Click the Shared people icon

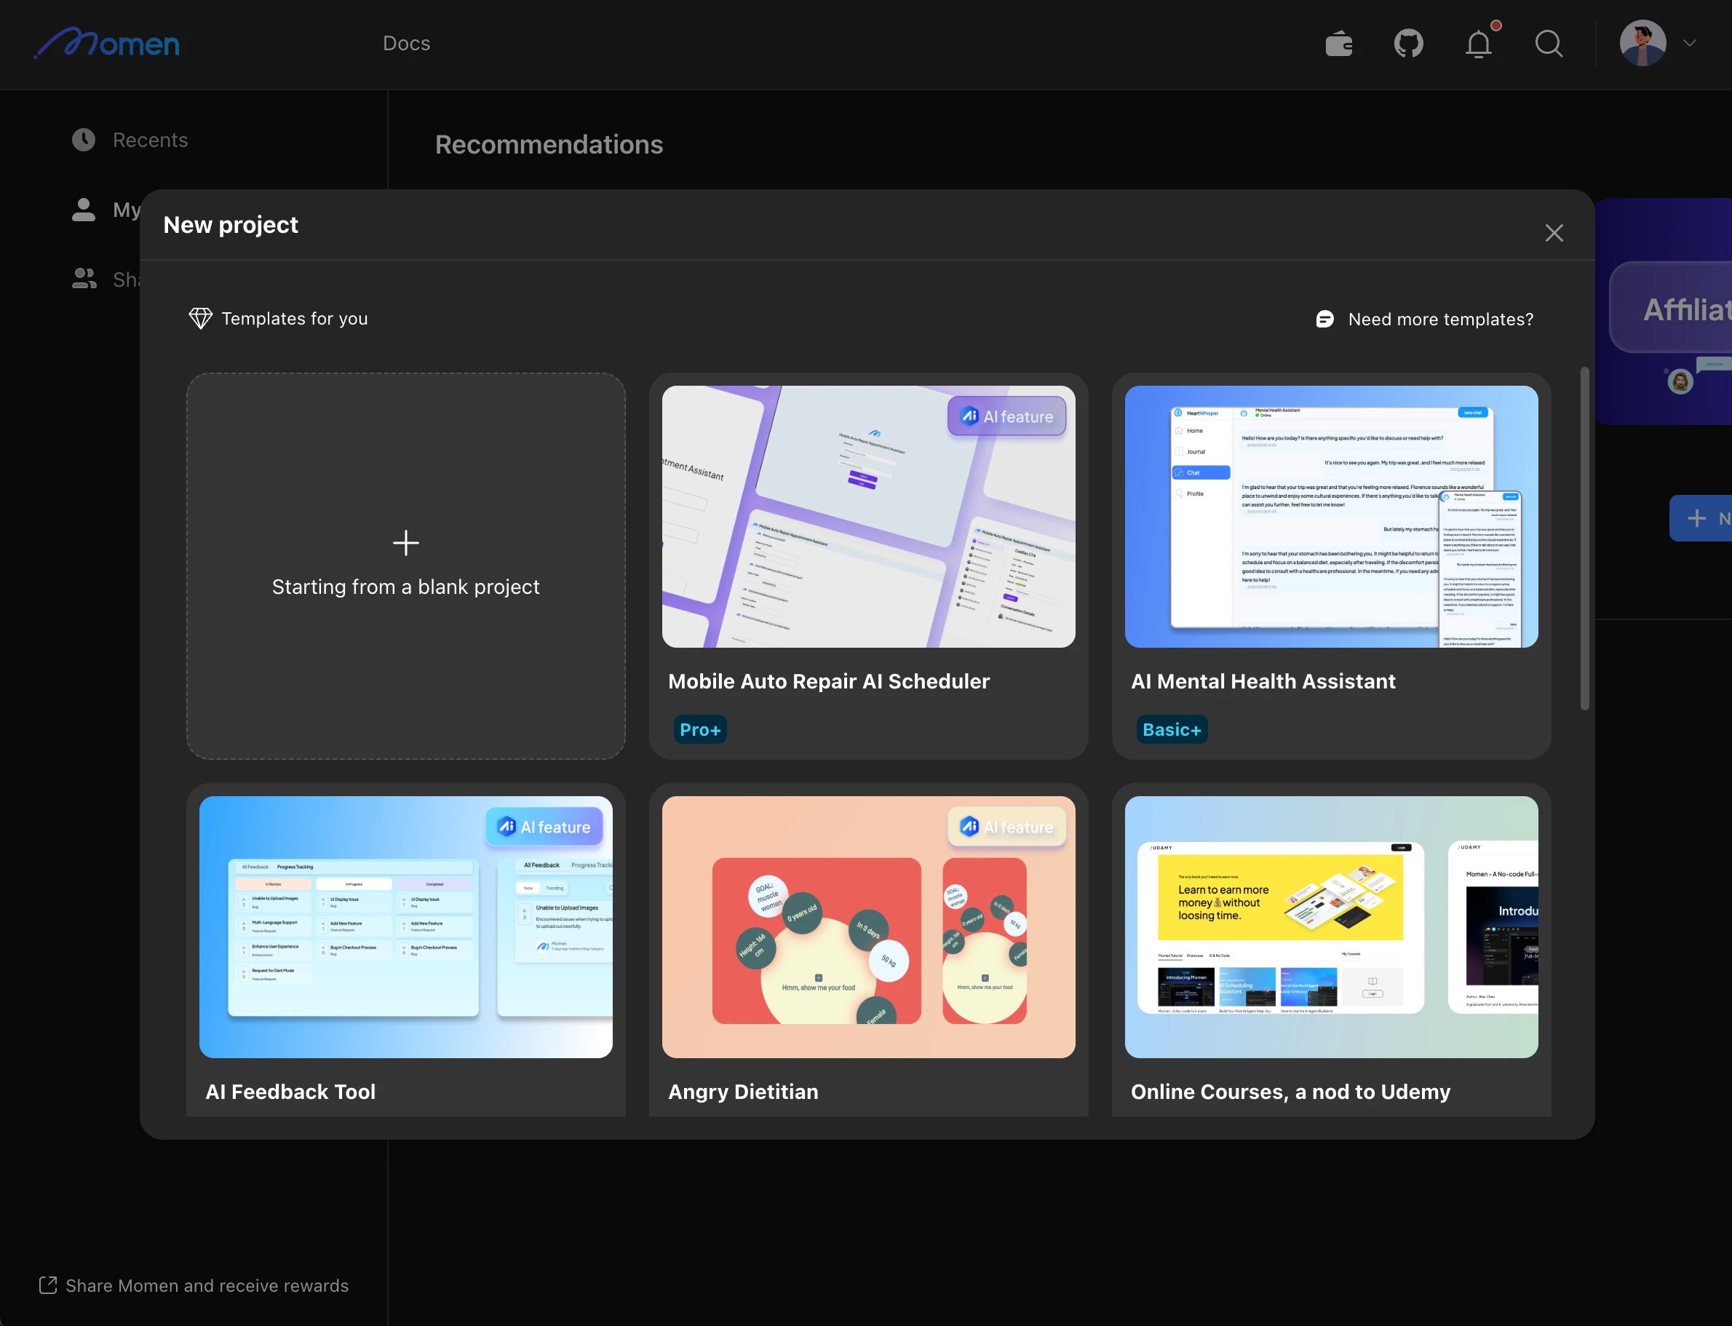coord(84,279)
